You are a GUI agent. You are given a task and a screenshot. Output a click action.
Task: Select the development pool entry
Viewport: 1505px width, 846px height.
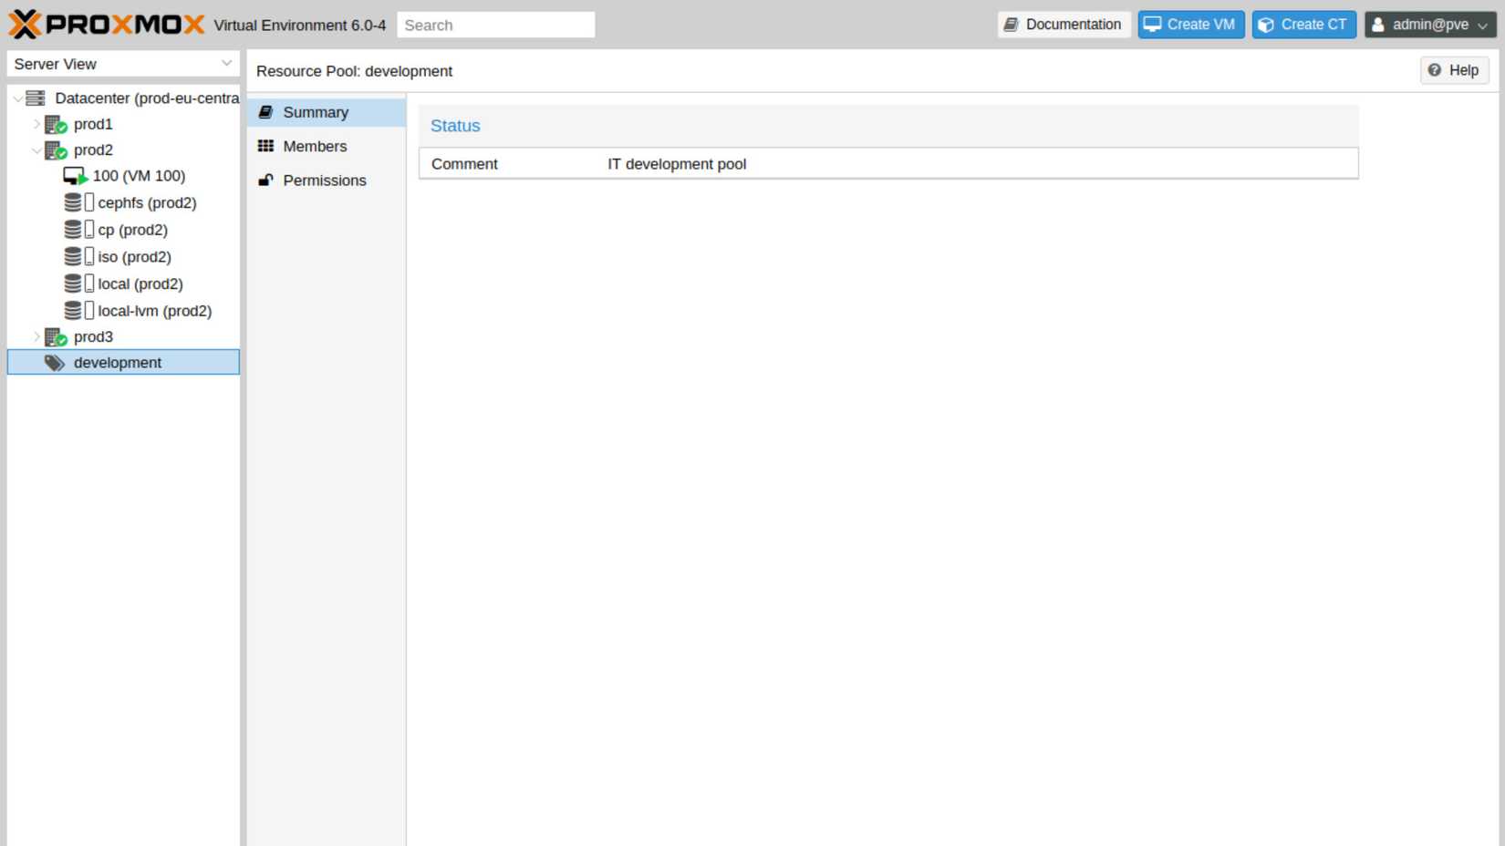point(123,363)
